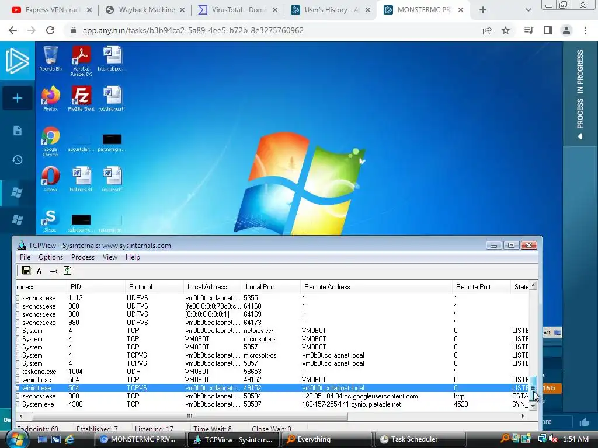The height and width of the screenshot is (448, 598).
Task: Open the Recycle Bin desktop icon
Action: click(50, 58)
